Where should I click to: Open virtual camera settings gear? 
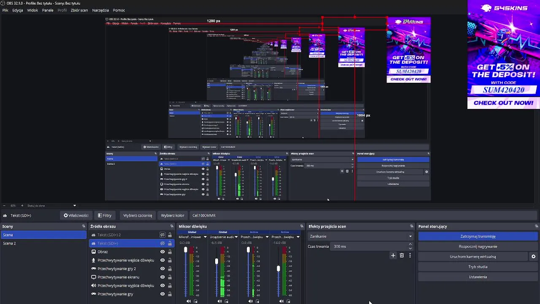533,257
